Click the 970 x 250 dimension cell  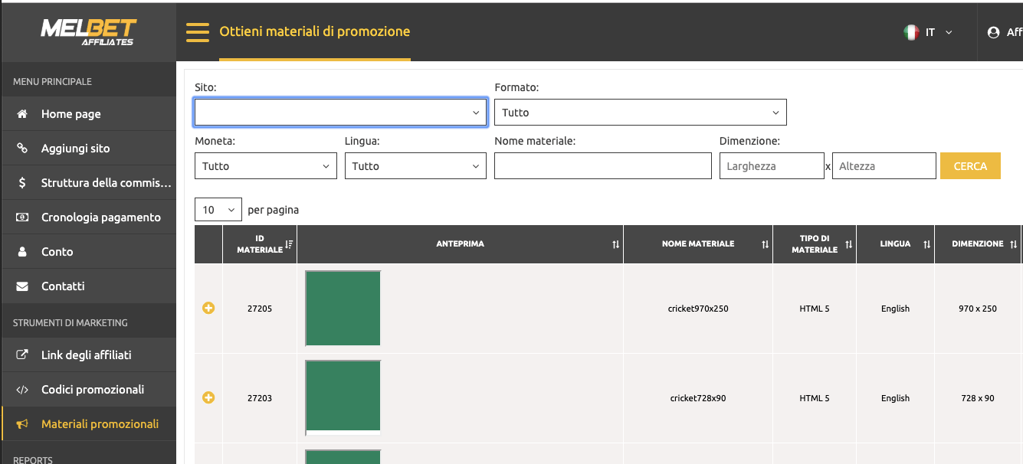coord(978,309)
